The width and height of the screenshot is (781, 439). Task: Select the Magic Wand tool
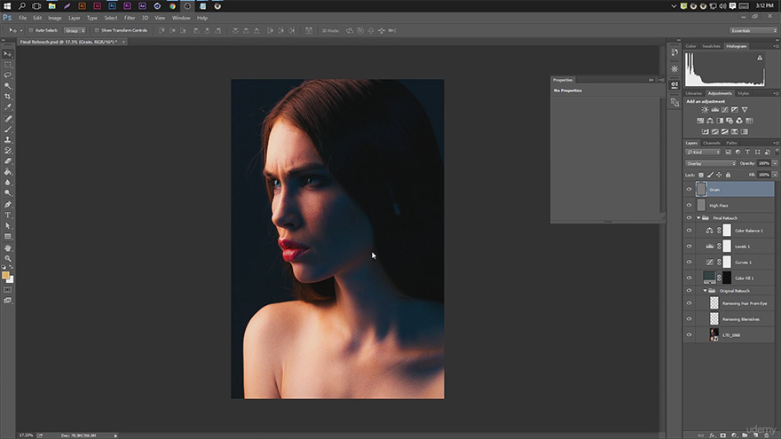pyautogui.click(x=7, y=86)
